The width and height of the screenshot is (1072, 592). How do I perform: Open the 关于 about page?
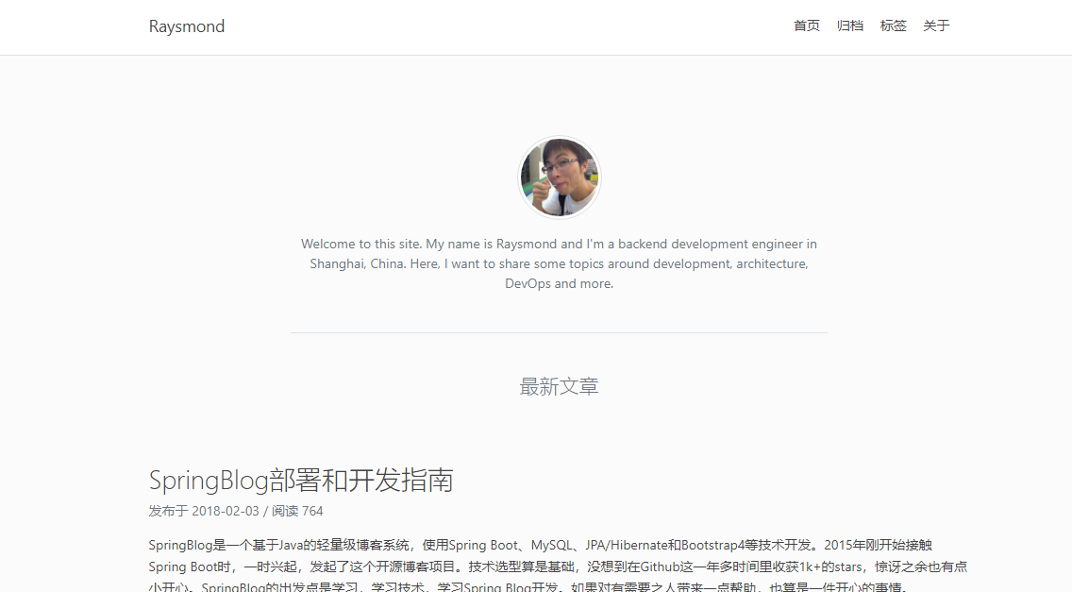pos(936,26)
